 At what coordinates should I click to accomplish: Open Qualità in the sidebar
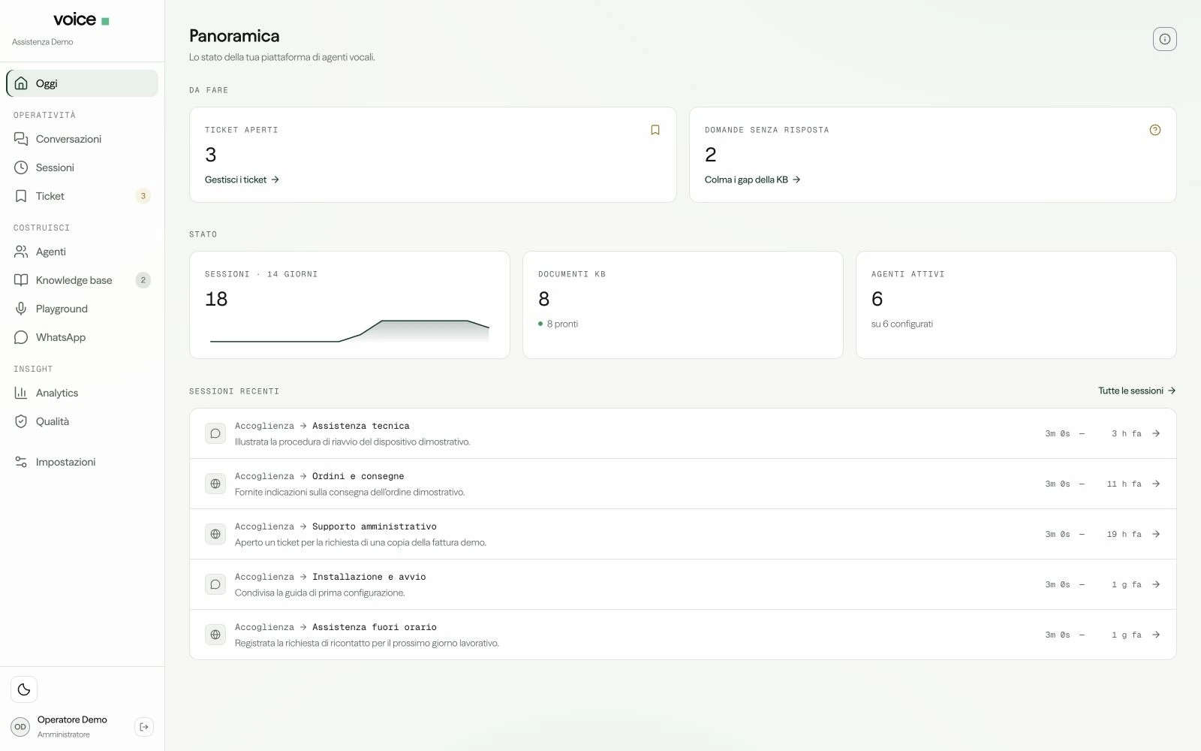pyautogui.click(x=83, y=421)
